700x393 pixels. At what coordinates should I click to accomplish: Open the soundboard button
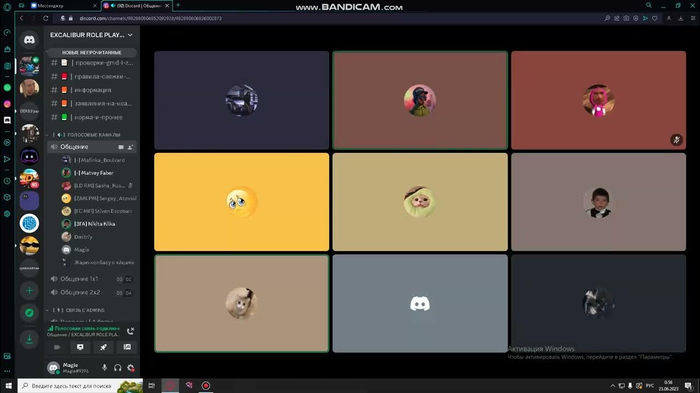127,347
